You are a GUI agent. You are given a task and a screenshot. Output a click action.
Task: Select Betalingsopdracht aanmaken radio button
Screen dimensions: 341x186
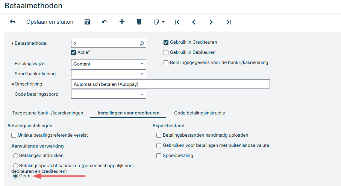coord(15,166)
